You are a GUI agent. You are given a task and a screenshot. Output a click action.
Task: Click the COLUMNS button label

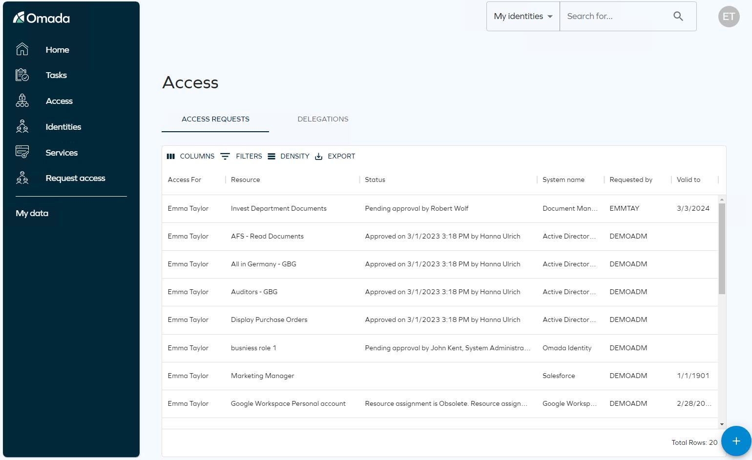[x=197, y=156]
